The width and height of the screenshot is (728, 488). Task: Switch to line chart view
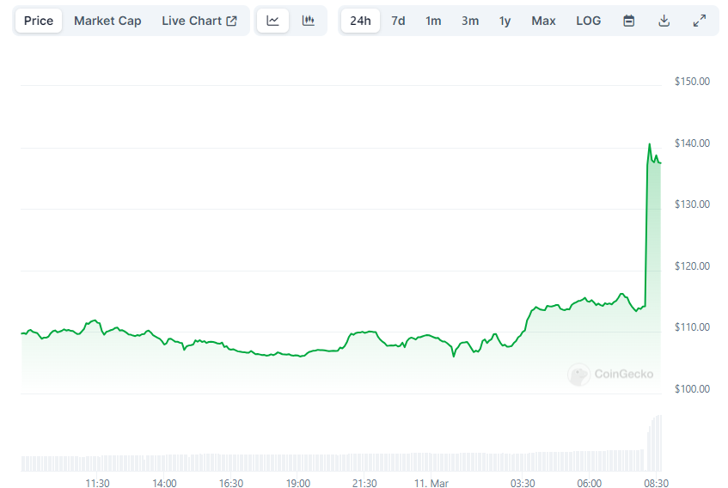273,21
